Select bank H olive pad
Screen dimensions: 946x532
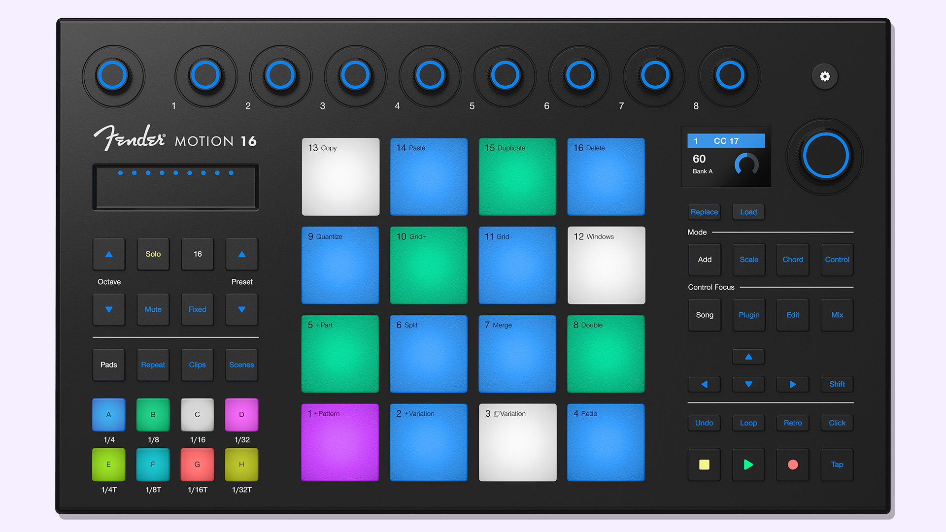click(241, 465)
